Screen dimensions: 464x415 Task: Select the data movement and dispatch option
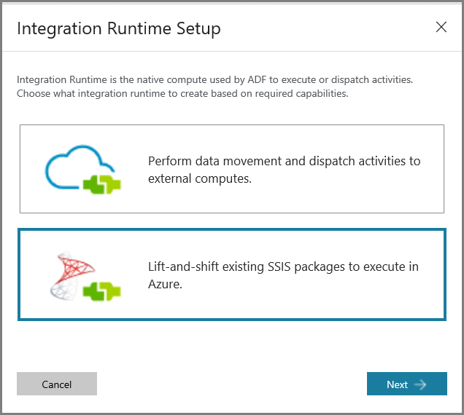click(x=232, y=169)
